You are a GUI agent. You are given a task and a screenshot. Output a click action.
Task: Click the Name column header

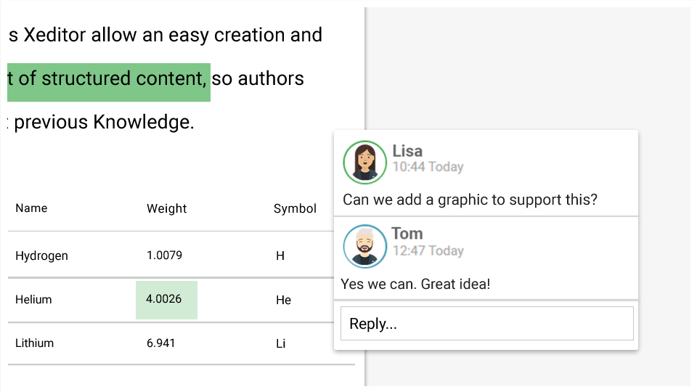31,208
